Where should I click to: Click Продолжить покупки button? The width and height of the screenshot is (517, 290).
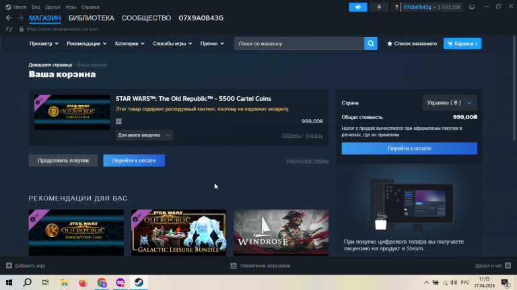63,161
